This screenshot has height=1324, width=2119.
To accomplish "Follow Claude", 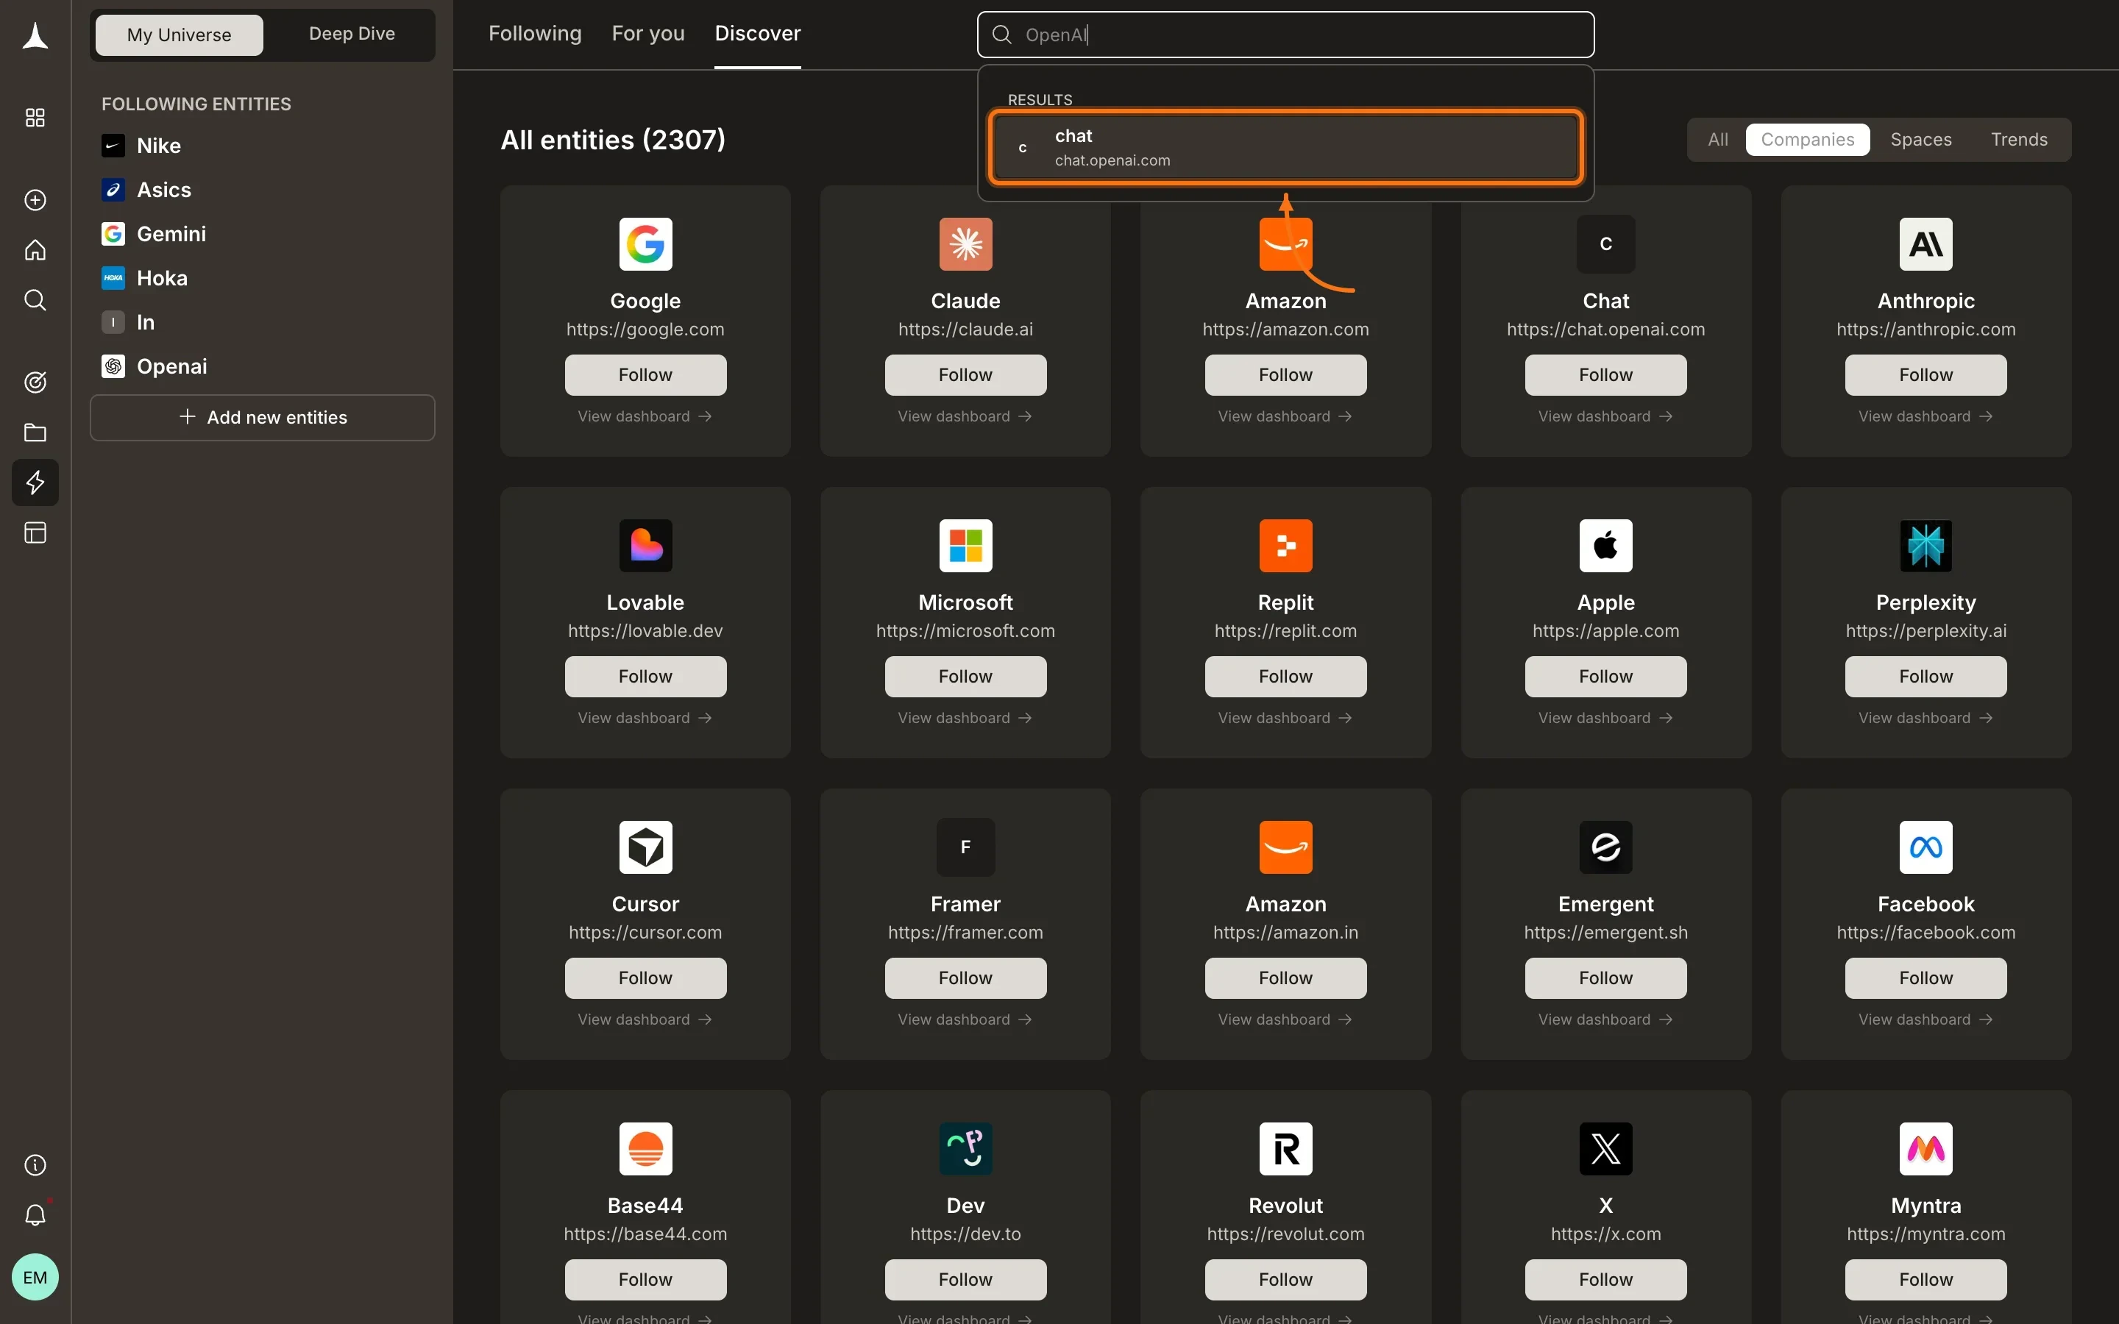I will 966,375.
